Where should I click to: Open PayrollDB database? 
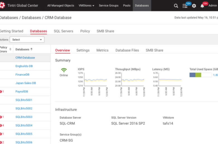point(22,92)
